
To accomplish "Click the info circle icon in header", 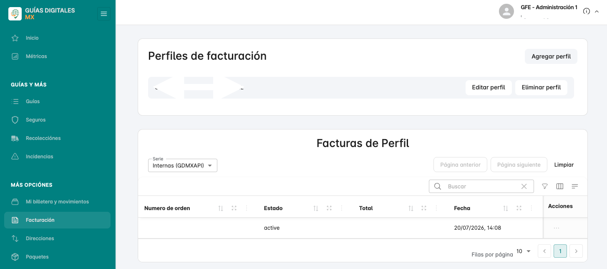I will (x=587, y=11).
